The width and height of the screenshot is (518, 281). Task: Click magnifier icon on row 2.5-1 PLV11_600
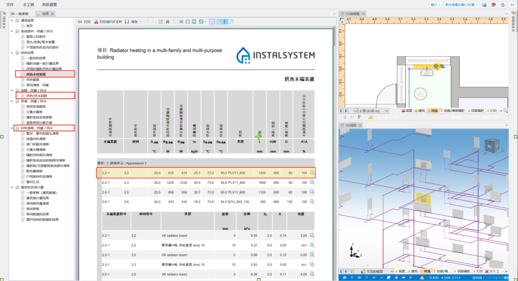(x=312, y=192)
